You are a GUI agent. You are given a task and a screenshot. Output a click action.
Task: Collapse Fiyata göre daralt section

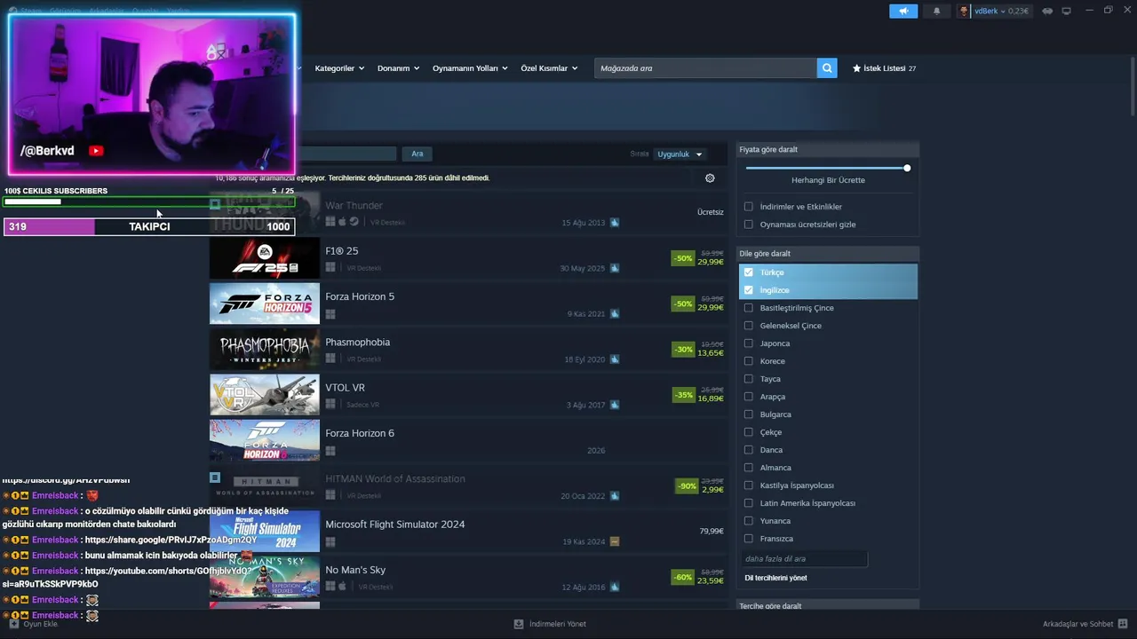[828, 150]
